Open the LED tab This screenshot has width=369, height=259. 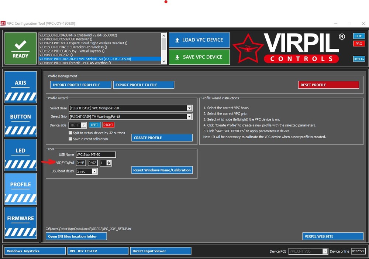point(20,155)
